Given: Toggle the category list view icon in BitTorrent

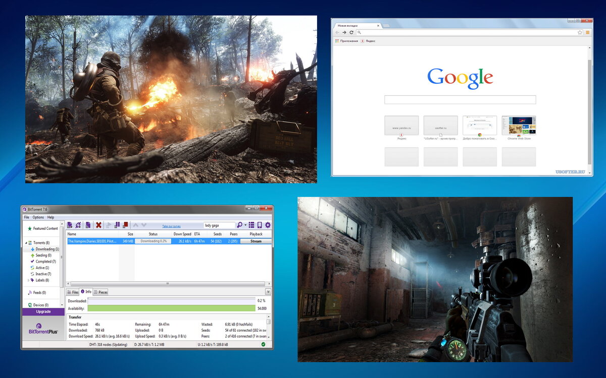Looking at the screenshot, I should click(251, 225).
